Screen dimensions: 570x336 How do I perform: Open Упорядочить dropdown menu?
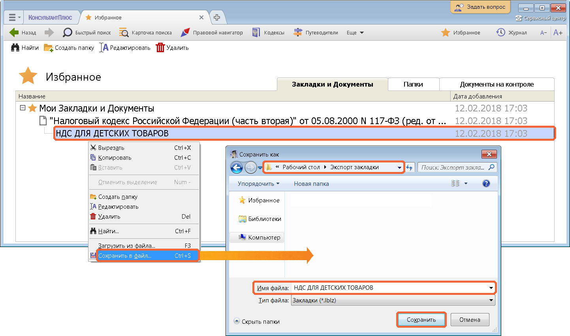[x=258, y=184]
